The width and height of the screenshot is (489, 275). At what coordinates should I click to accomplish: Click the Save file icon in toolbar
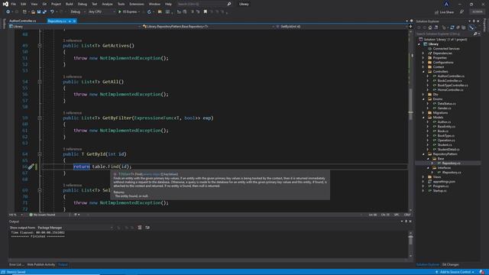click(x=39, y=12)
